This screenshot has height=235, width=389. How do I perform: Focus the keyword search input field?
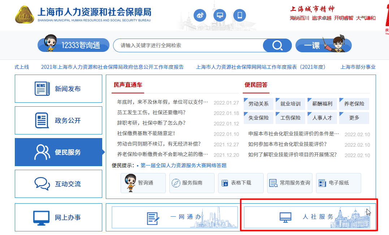[x=189, y=45]
